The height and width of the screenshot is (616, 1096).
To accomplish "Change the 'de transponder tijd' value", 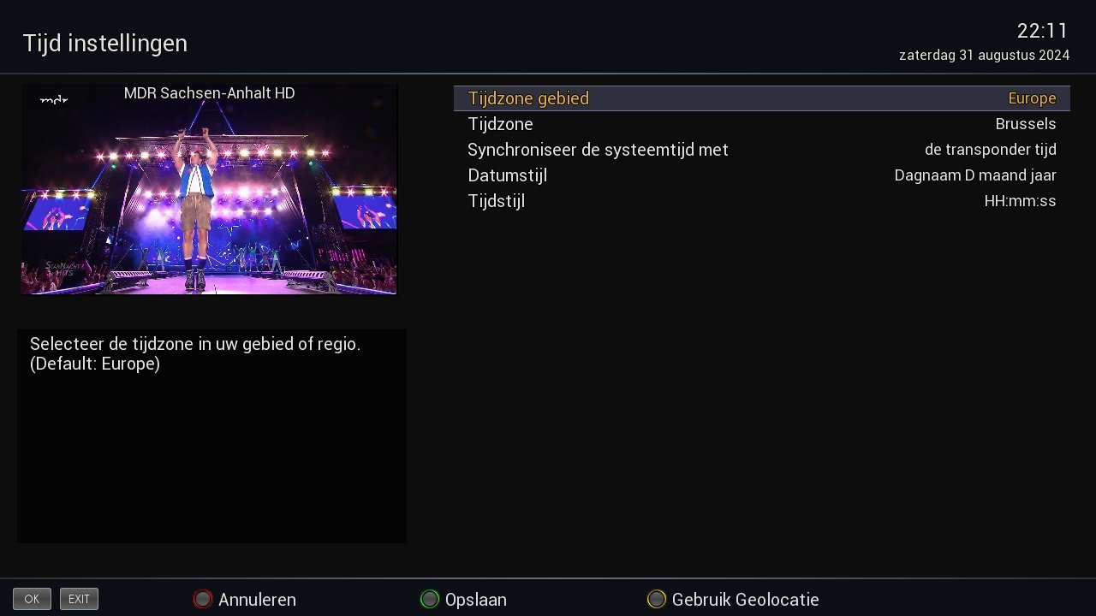I will tap(990, 150).
